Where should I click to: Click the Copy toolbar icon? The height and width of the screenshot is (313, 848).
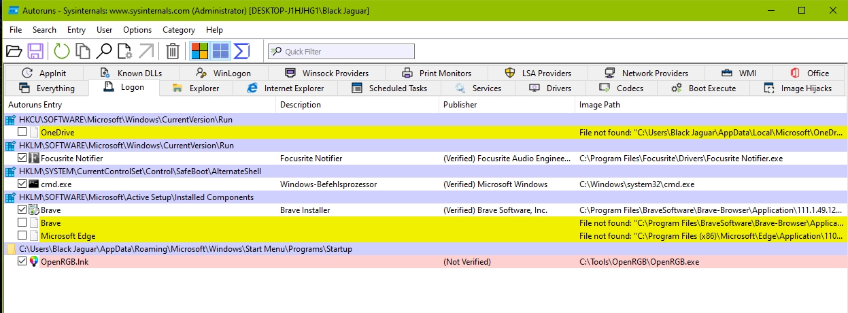click(83, 51)
